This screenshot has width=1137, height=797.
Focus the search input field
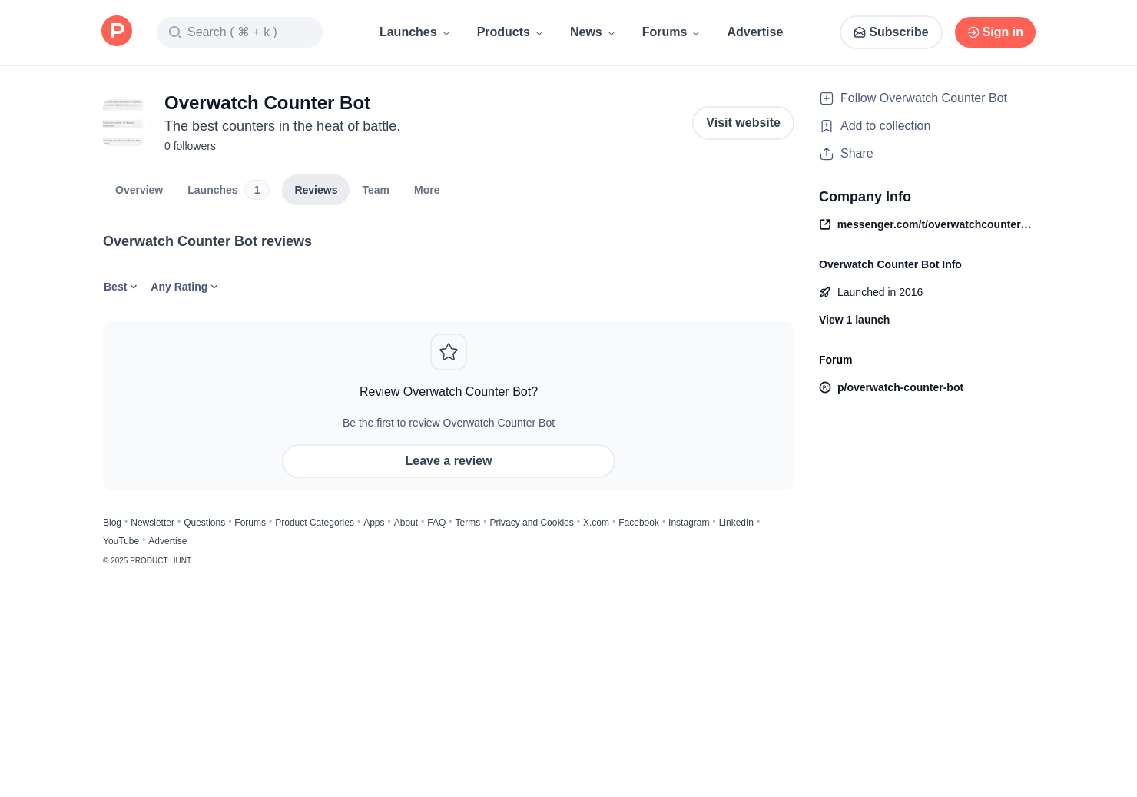(240, 32)
